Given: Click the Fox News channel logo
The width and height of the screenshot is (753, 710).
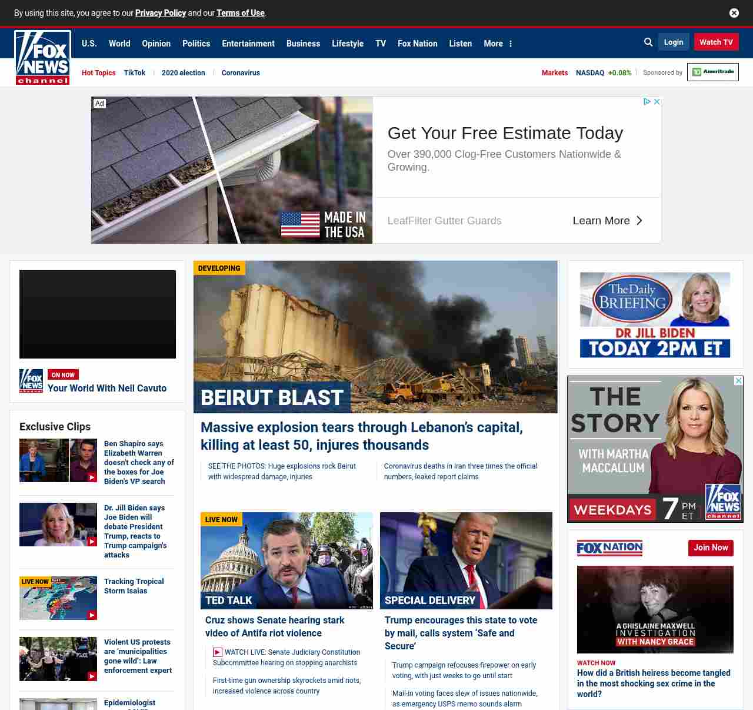Looking at the screenshot, I should 42,58.
